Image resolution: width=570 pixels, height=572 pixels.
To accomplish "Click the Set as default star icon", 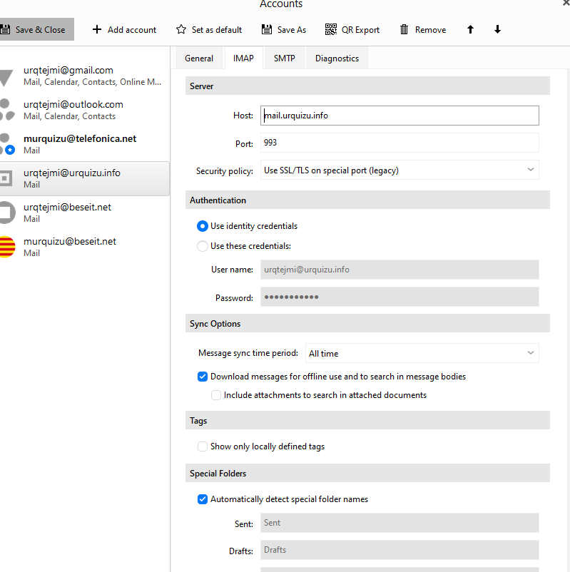I will (x=181, y=30).
